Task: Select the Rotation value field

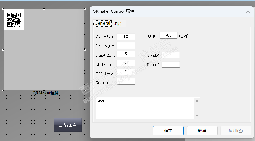Action: tap(126, 81)
